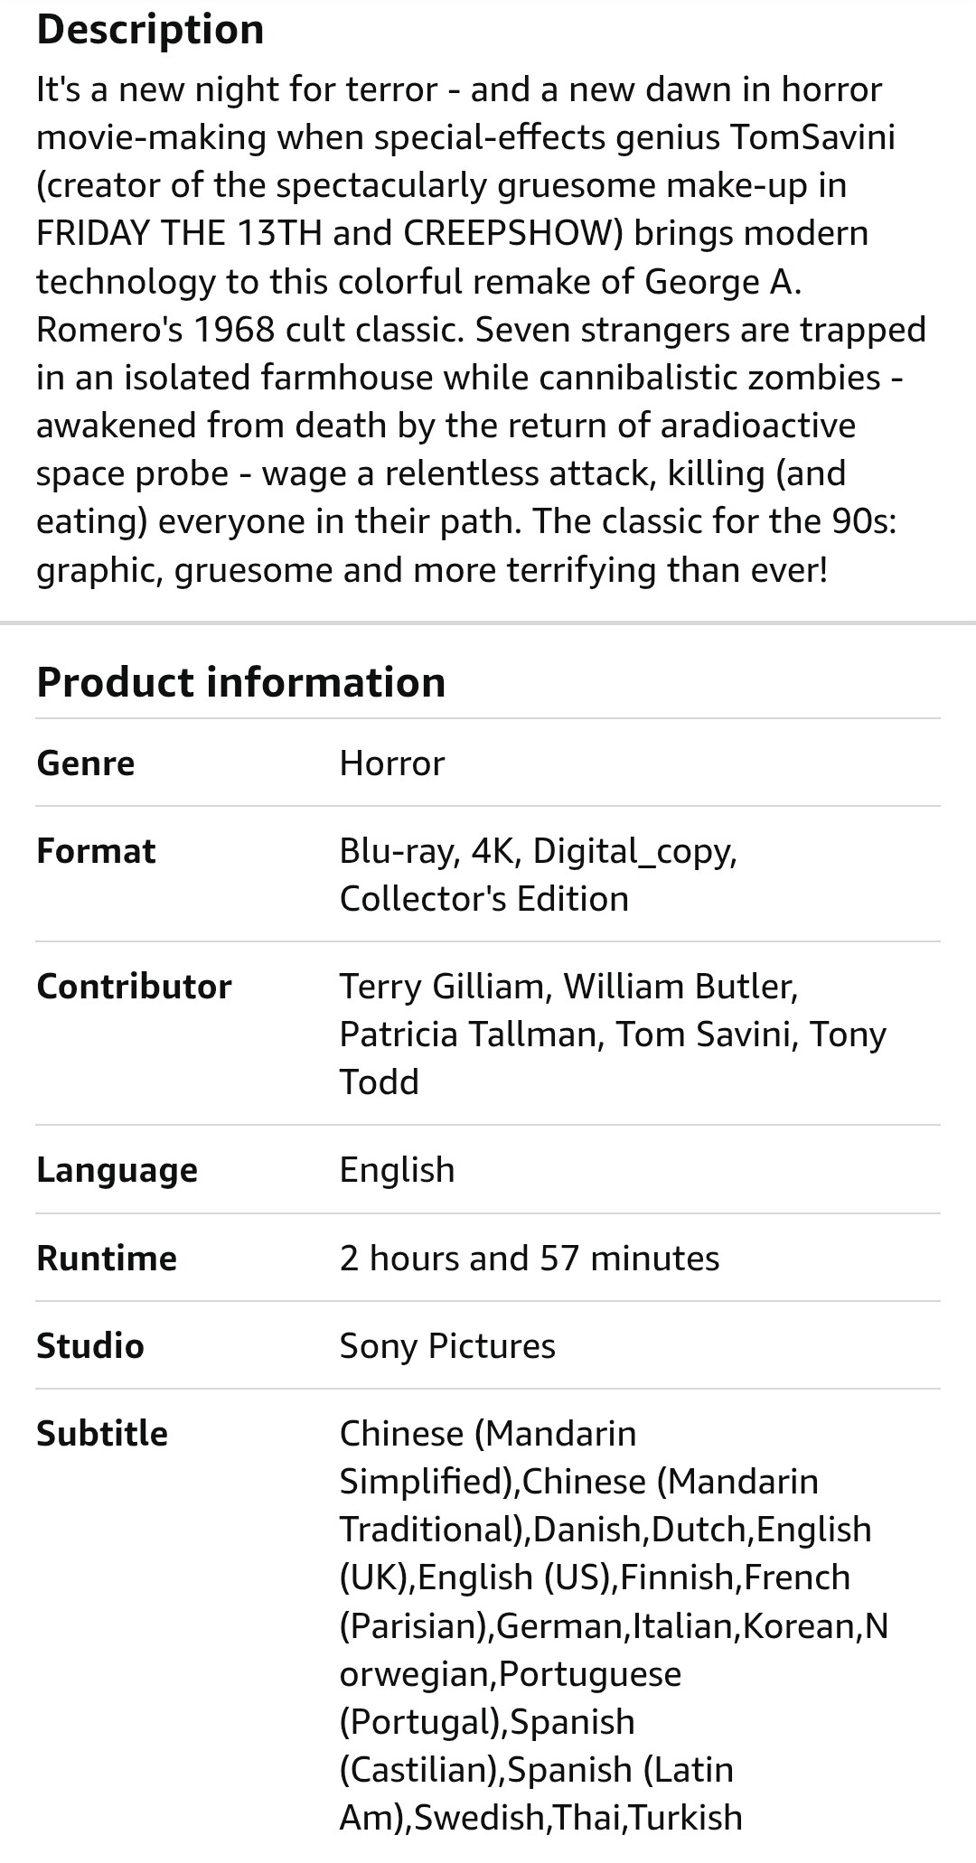Click the Collector's Edition format text
Viewport: 976px width, 1863px height.
pos(483,899)
